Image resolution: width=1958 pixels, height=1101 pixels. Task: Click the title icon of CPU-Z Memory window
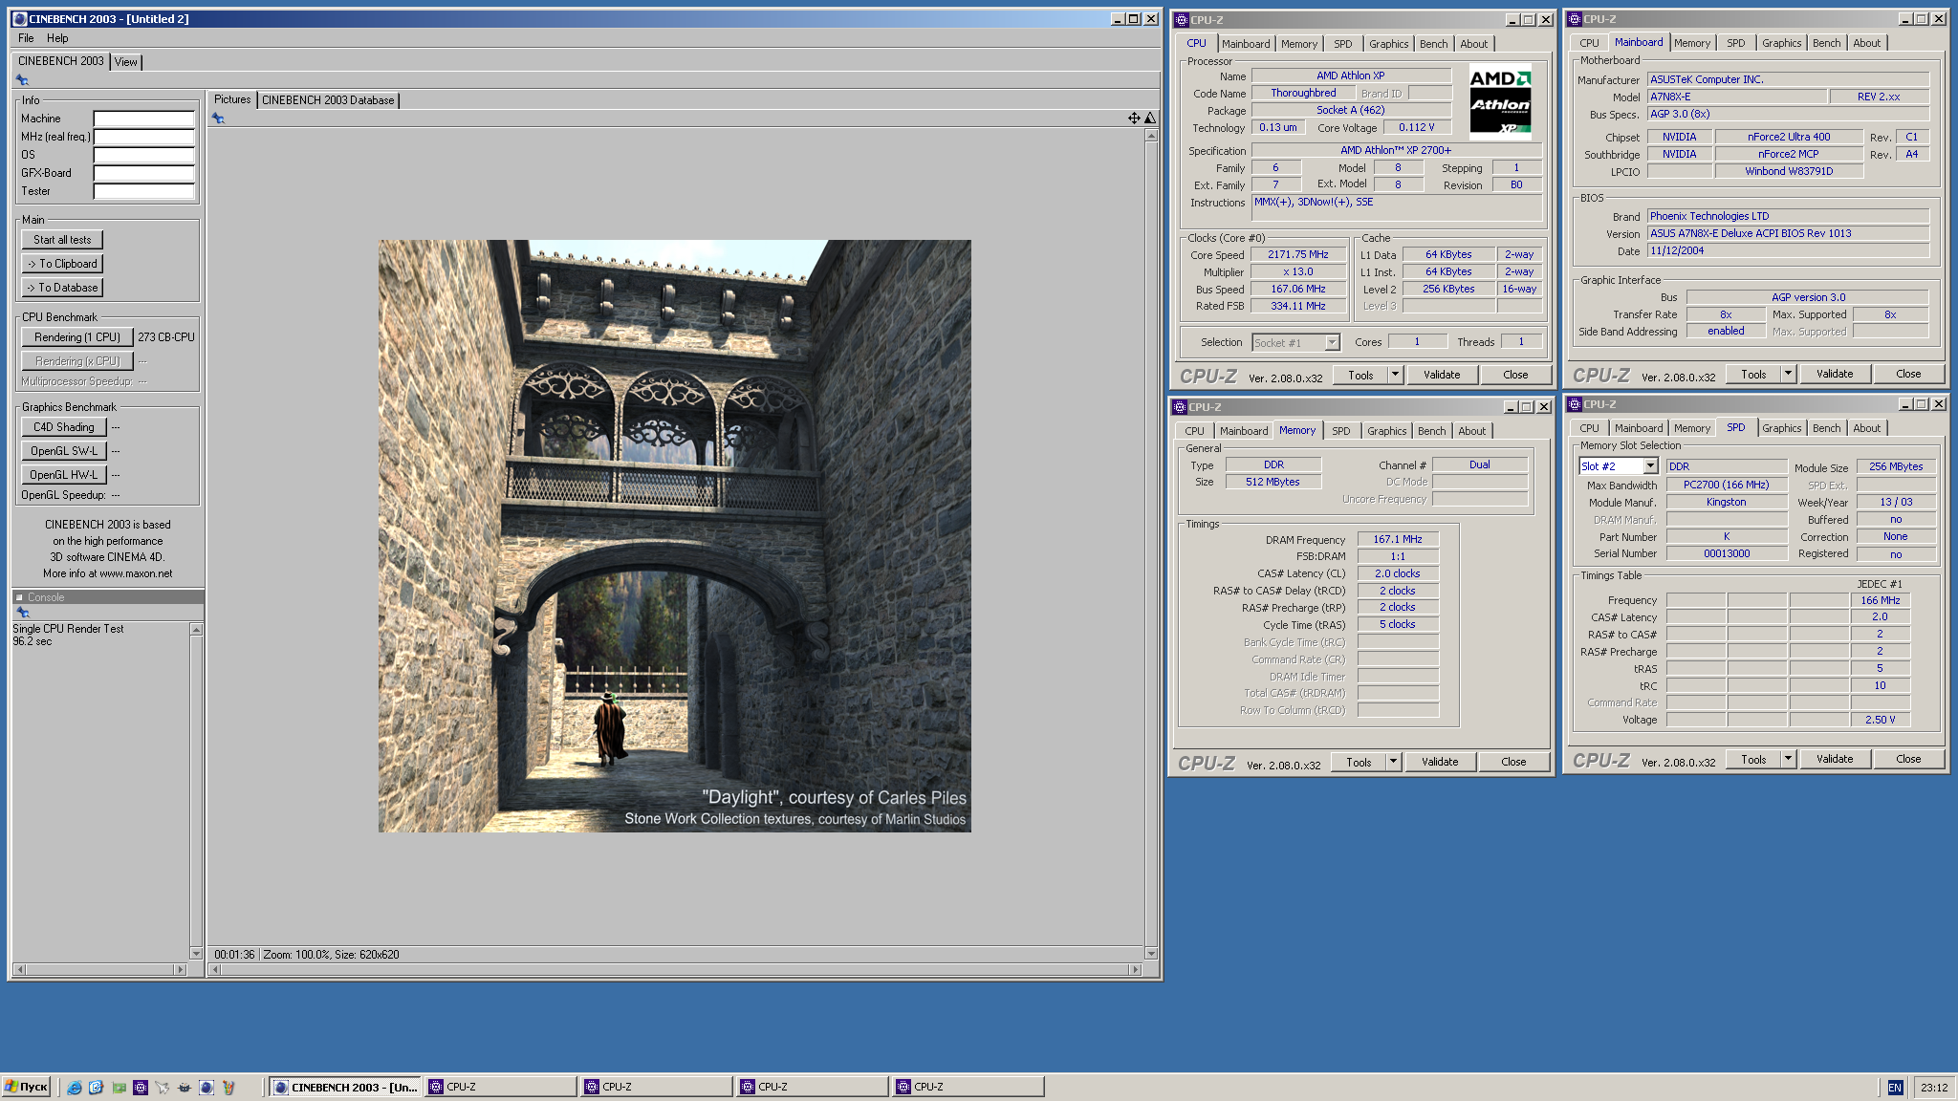[x=1180, y=407]
